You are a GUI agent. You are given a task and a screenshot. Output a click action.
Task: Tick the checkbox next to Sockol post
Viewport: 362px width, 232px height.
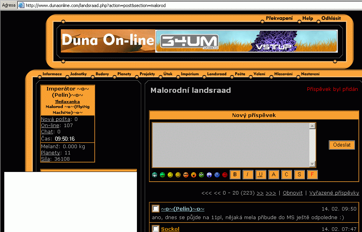coord(156,228)
